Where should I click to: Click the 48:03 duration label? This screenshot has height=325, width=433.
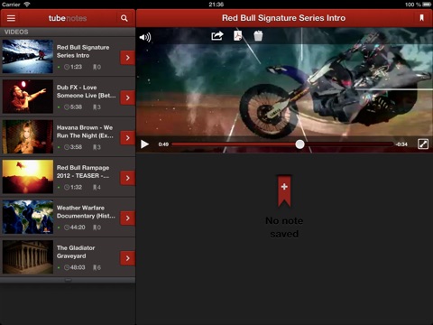(x=78, y=267)
